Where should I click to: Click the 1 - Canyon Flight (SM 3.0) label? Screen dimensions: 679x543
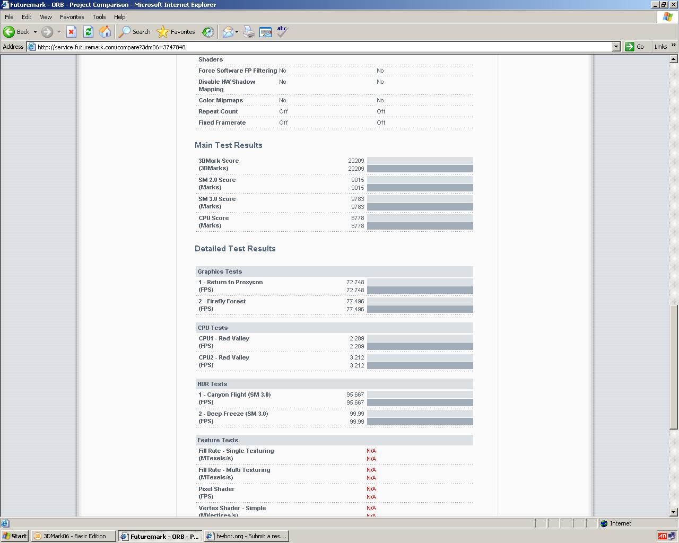point(234,395)
